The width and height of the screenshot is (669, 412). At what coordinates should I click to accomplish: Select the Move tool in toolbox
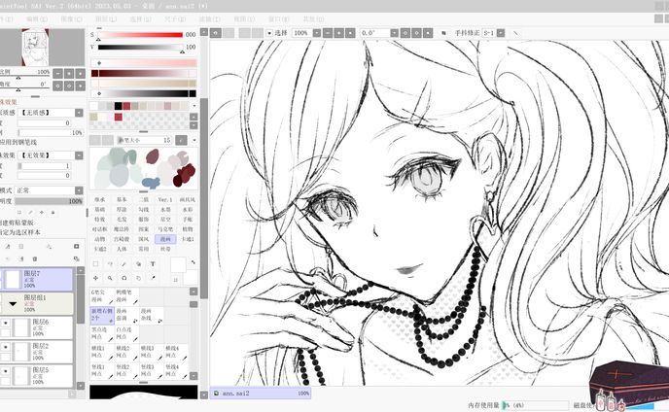point(95,278)
